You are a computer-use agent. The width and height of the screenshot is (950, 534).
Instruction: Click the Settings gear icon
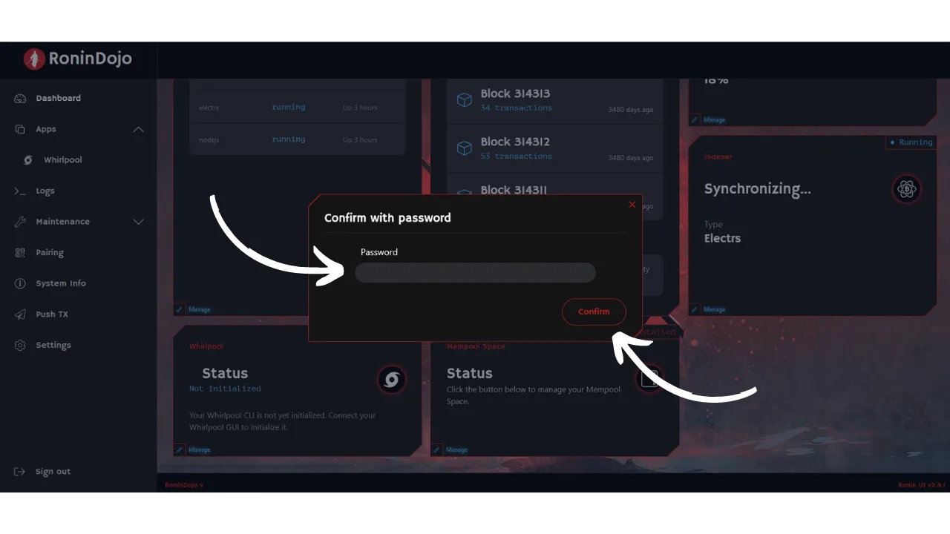20,346
